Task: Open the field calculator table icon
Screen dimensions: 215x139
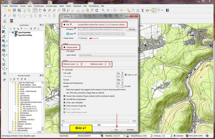Action: click(x=138, y=10)
